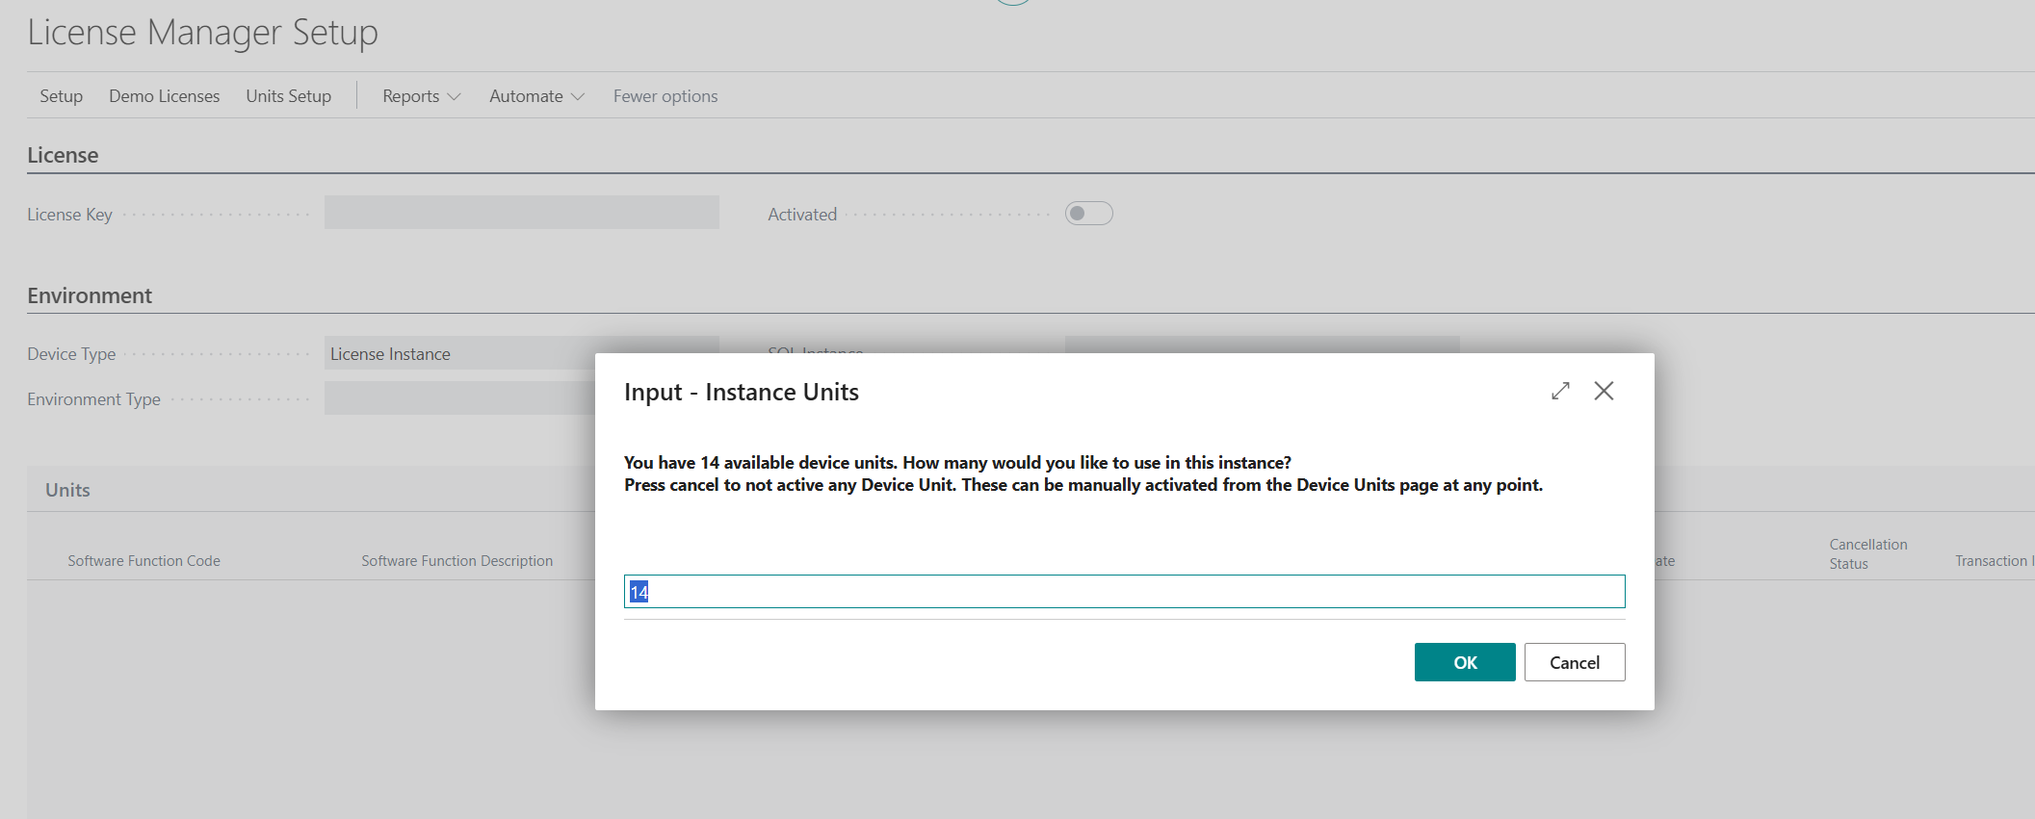Click the Environment Type field
The width and height of the screenshot is (2035, 819).
459,398
